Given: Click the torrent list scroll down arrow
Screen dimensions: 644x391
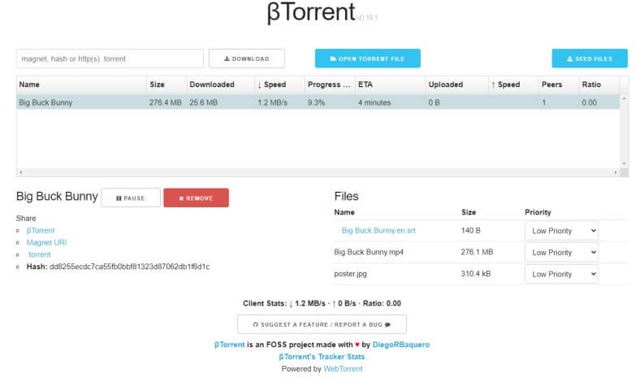Looking at the screenshot, I should [x=624, y=163].
